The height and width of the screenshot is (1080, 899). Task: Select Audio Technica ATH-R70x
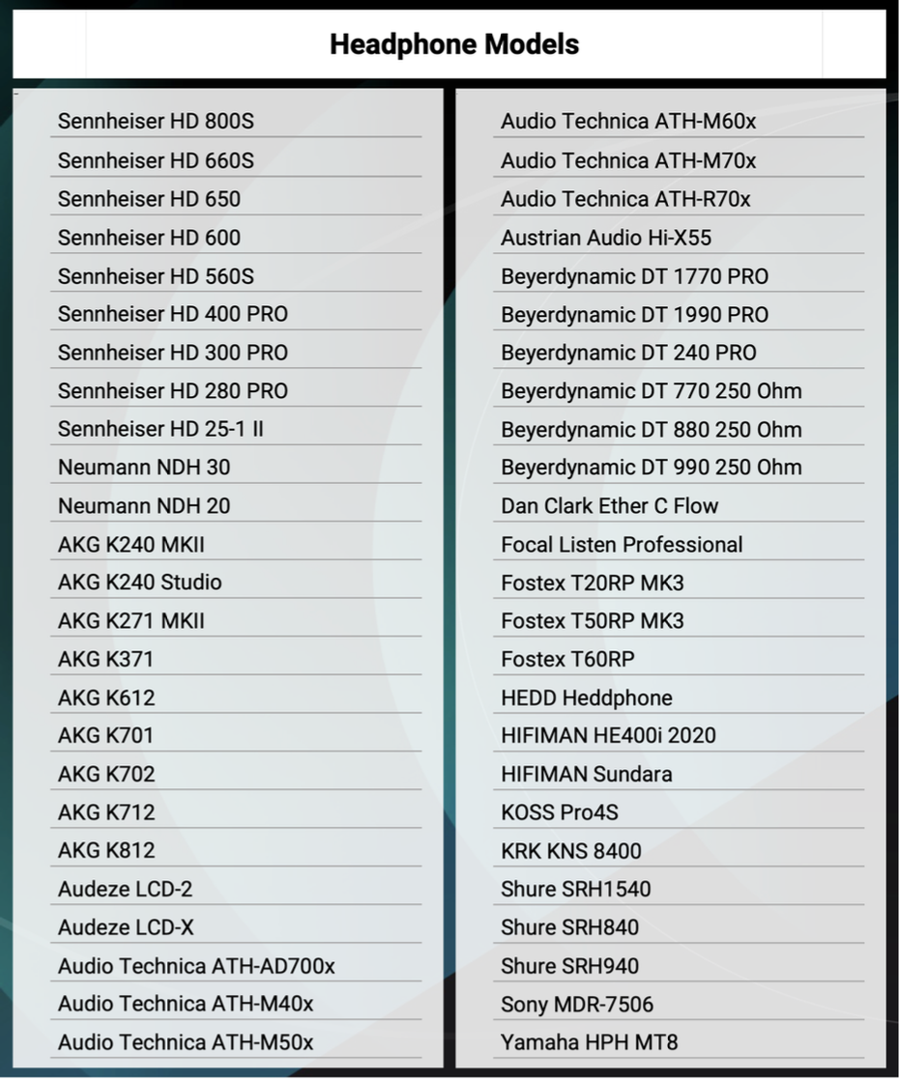pos(625,199)
